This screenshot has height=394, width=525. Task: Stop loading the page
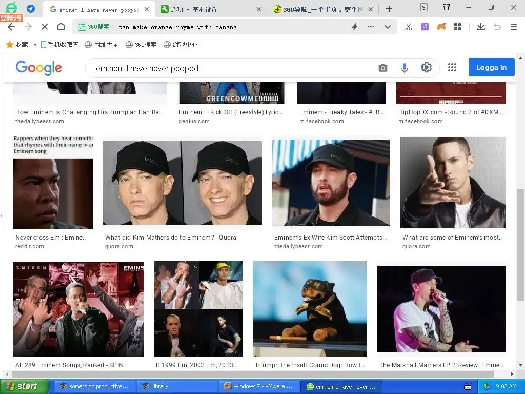pos(45,27)
